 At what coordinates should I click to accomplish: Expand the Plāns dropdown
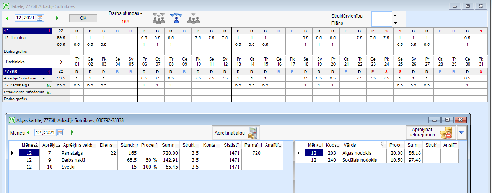(395, 23)
